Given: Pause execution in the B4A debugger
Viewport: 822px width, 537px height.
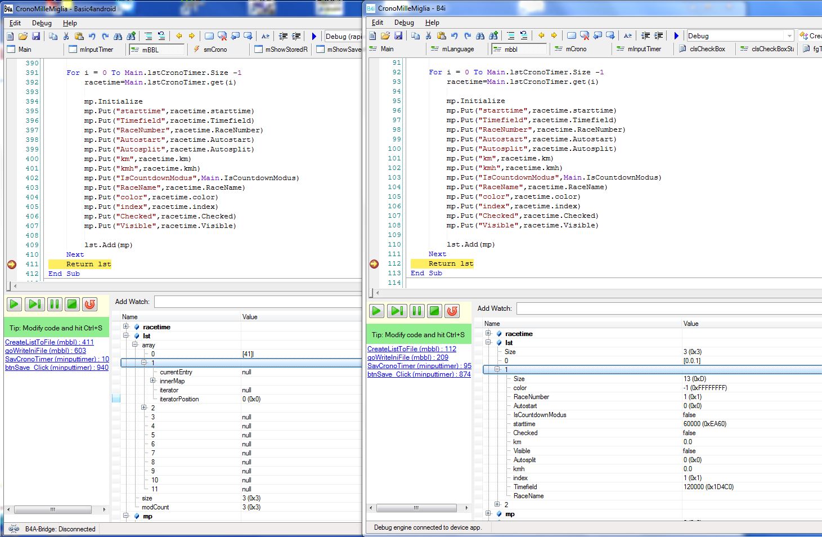Looking at the screenshot, I should pyautogui.click(x=55, y=305).
